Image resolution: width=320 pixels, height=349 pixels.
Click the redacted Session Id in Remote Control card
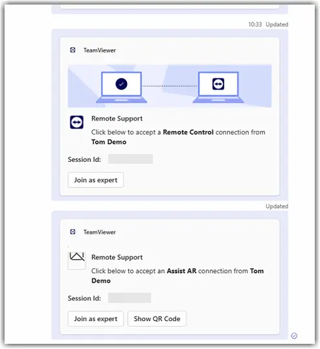pyautogui.click(x=130, y=159)
